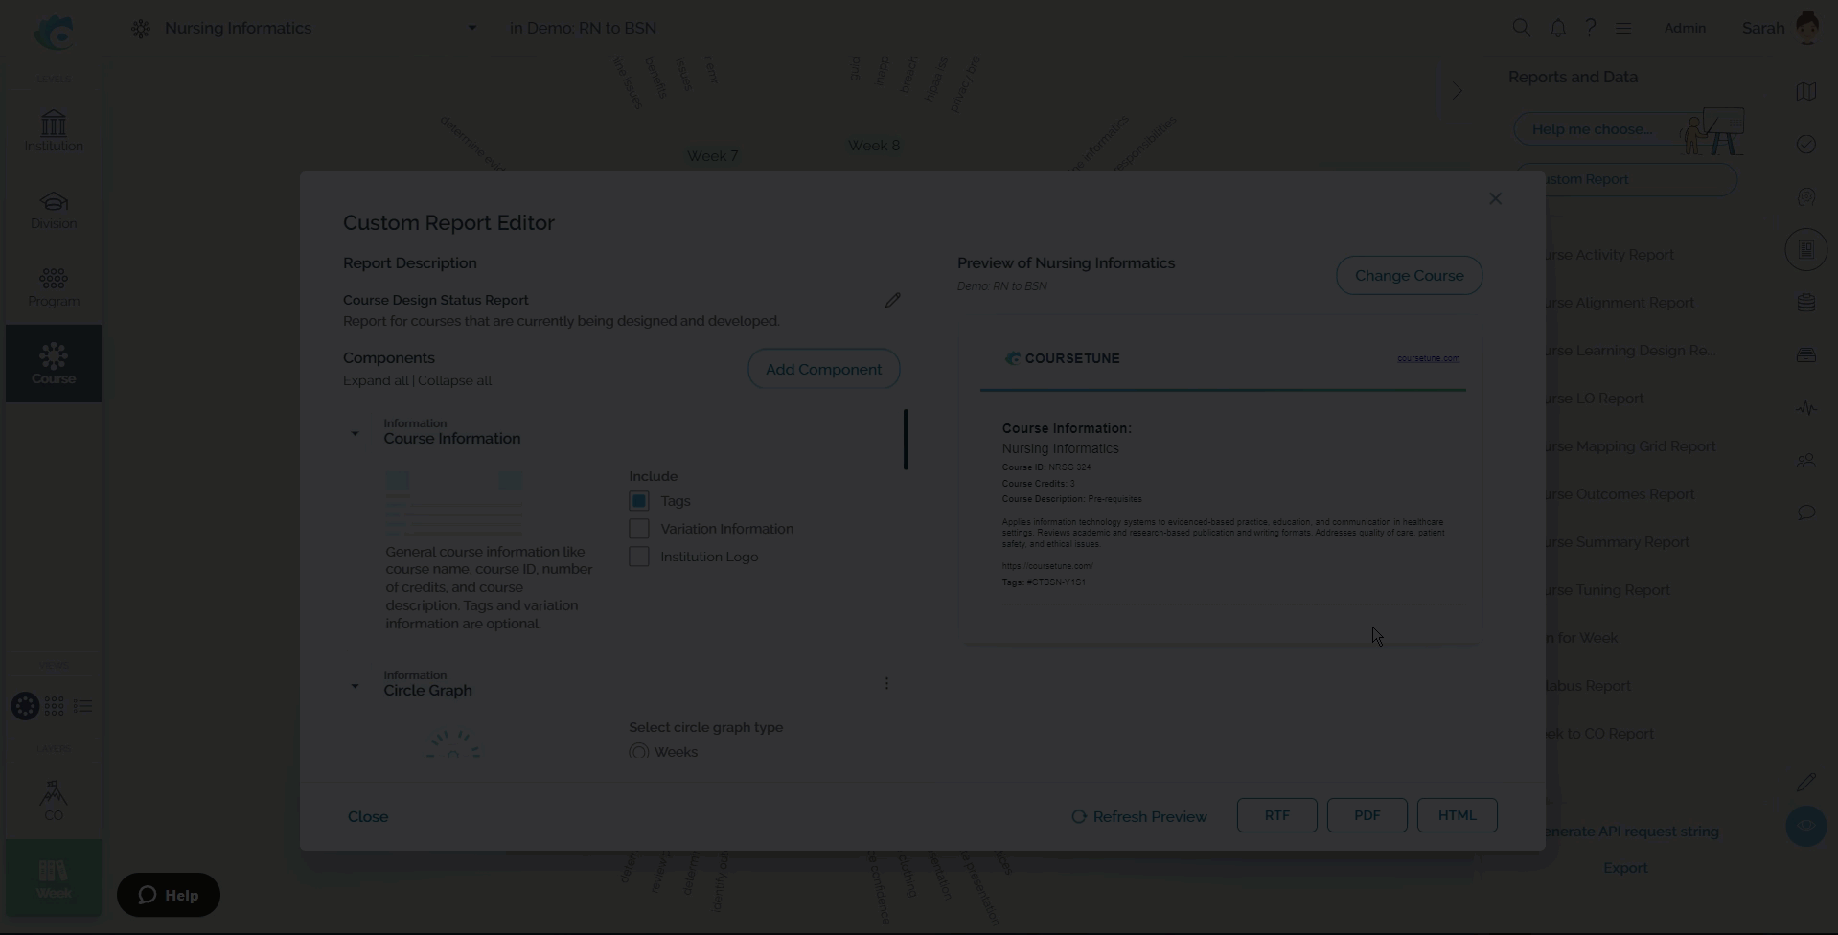Open the notifications bell icon
The image size is (1838, 935).
pos(1558,28)
